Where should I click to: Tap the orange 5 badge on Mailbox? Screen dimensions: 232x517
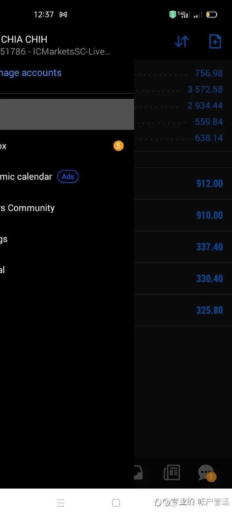pyautogui.click(x=118, y=146)
